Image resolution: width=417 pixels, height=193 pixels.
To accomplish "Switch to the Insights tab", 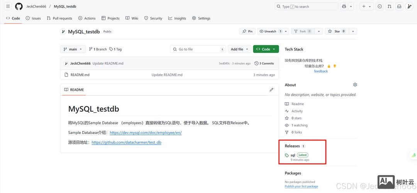I will [177, 19].
